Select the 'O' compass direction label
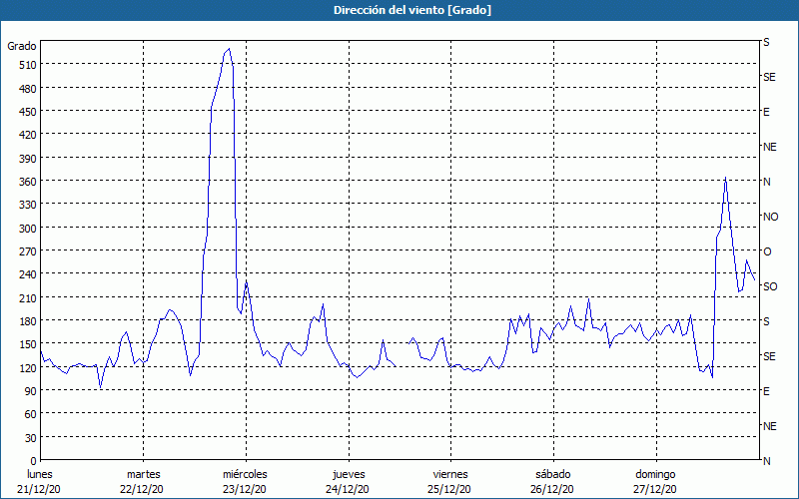The height and width of the screenshot is (499, 799). click(x=767, y=251)
